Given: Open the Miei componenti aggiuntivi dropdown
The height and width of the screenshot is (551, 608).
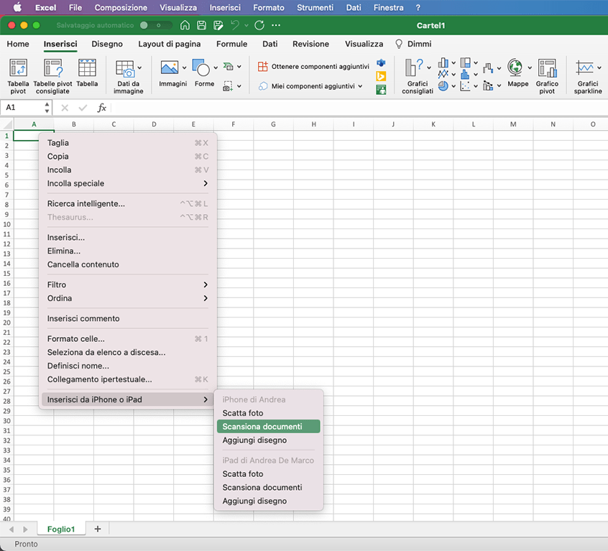Looking at the screenshot, I should [360, 86].
